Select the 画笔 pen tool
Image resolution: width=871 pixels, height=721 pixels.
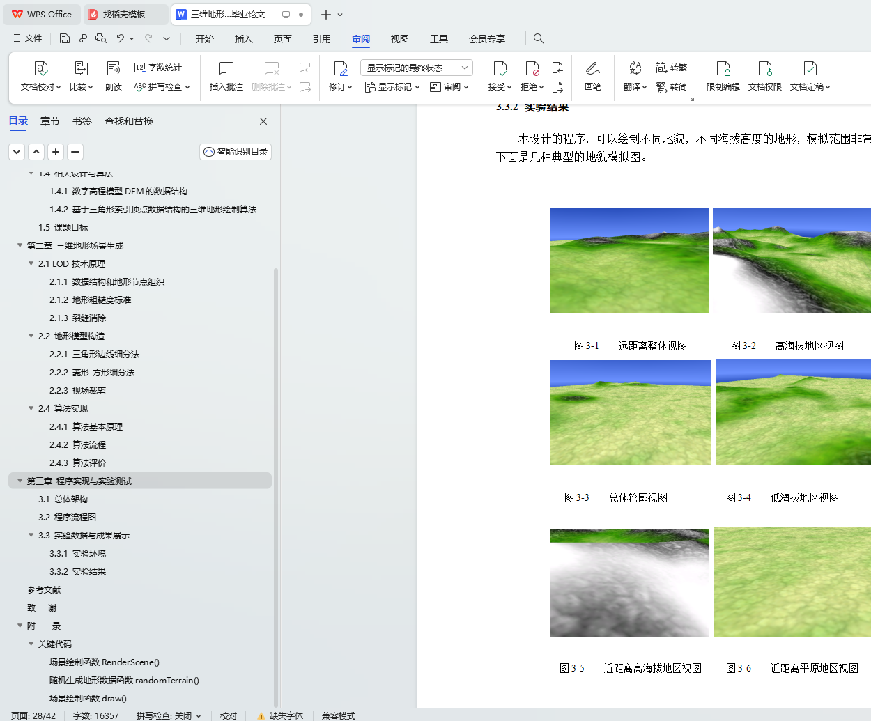(593, 76)
